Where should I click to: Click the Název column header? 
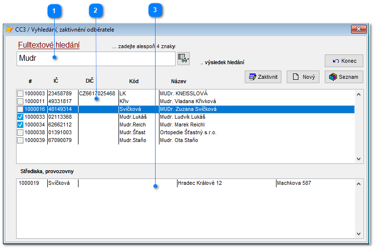[x=178, y=81]
